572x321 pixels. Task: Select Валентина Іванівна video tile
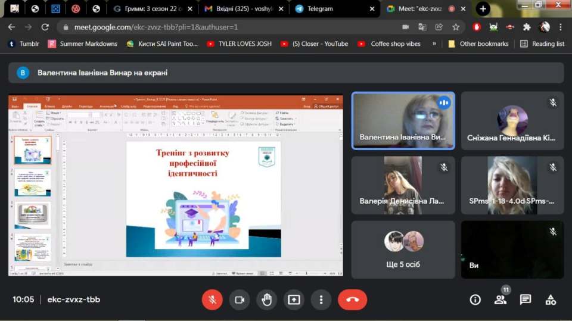coord(403,120)
